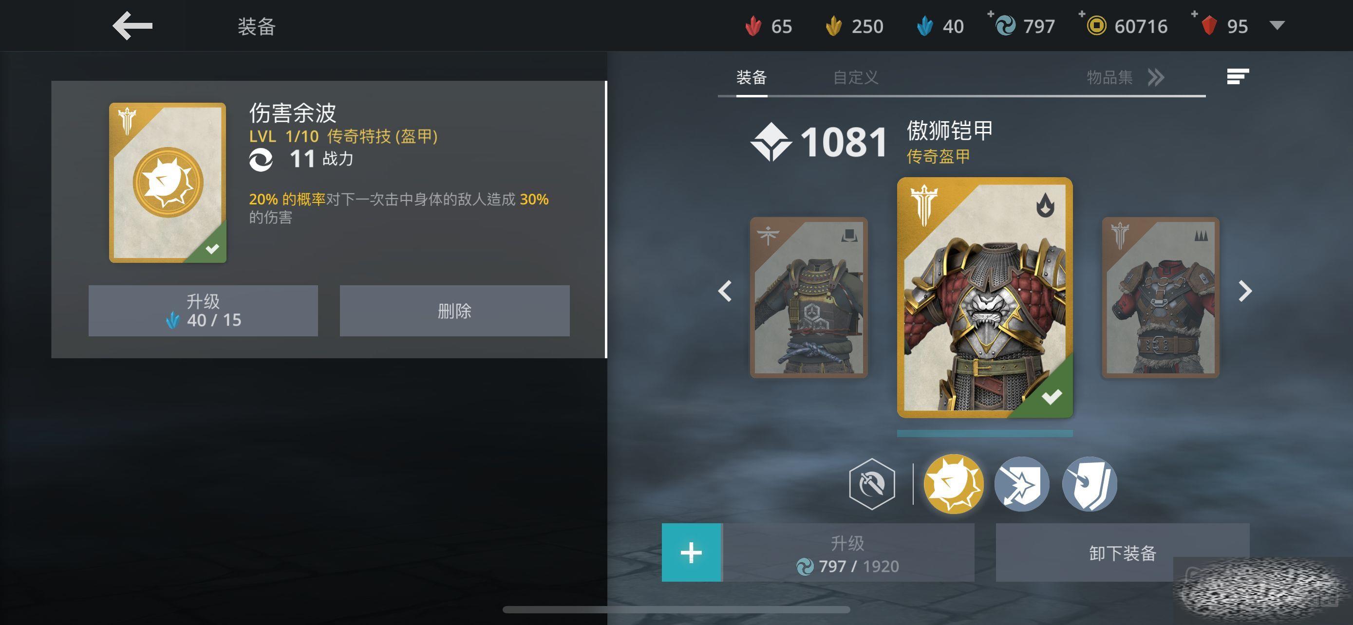The height and width of the screenshot is (625, 1353).
Task: Switch to the 自定义 tab
Action: (x=856, y=78)
